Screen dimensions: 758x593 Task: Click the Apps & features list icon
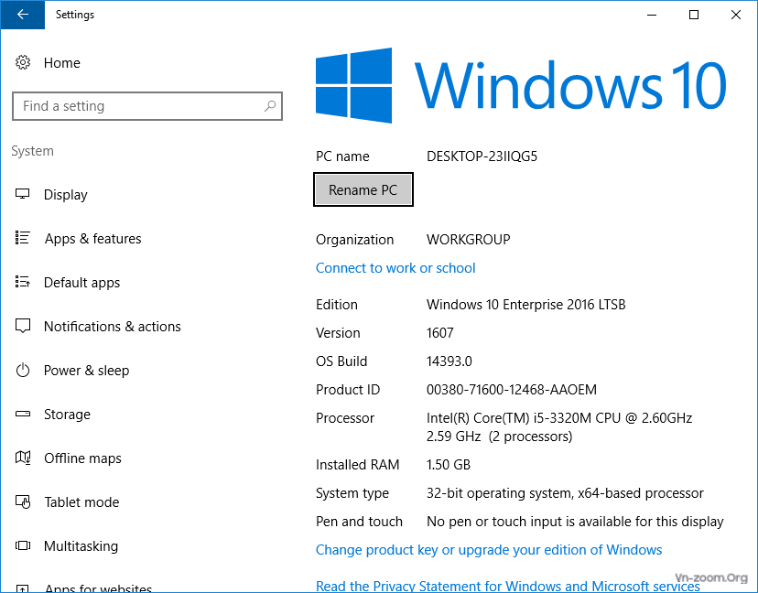tap(23, 238)
